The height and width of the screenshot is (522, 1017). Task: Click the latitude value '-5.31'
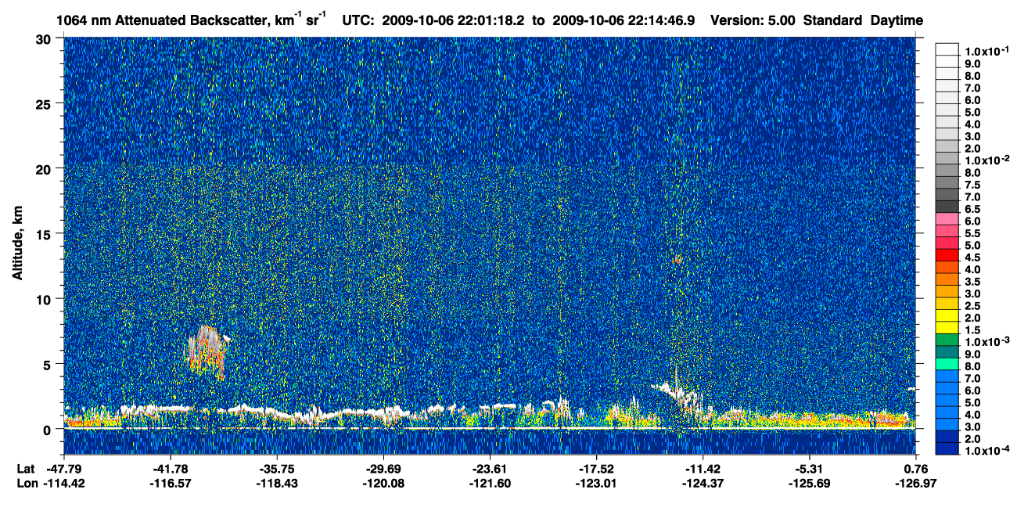tap(810, 468)
